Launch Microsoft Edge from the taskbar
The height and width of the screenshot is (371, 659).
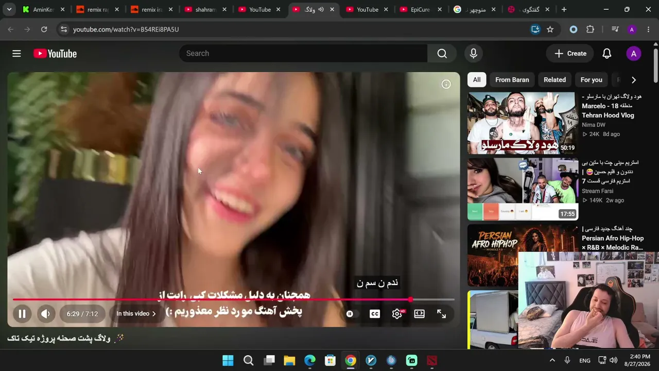pos(310,361)
